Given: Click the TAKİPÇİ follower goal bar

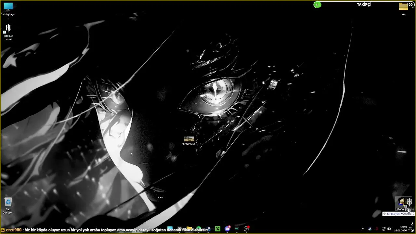Looking at the screenshot, I should click(364, 5).
